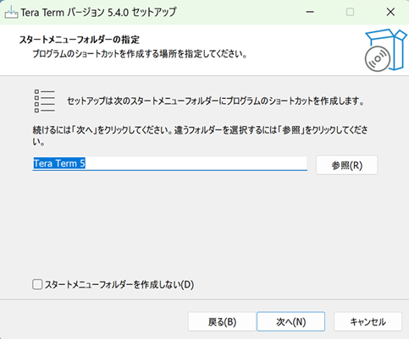Click the installer icon in the title bar
The image size is (409, 339).
coord(11,12)
